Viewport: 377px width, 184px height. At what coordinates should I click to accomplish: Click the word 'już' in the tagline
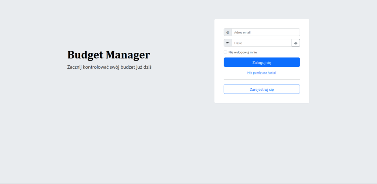(x=139, y=68)
